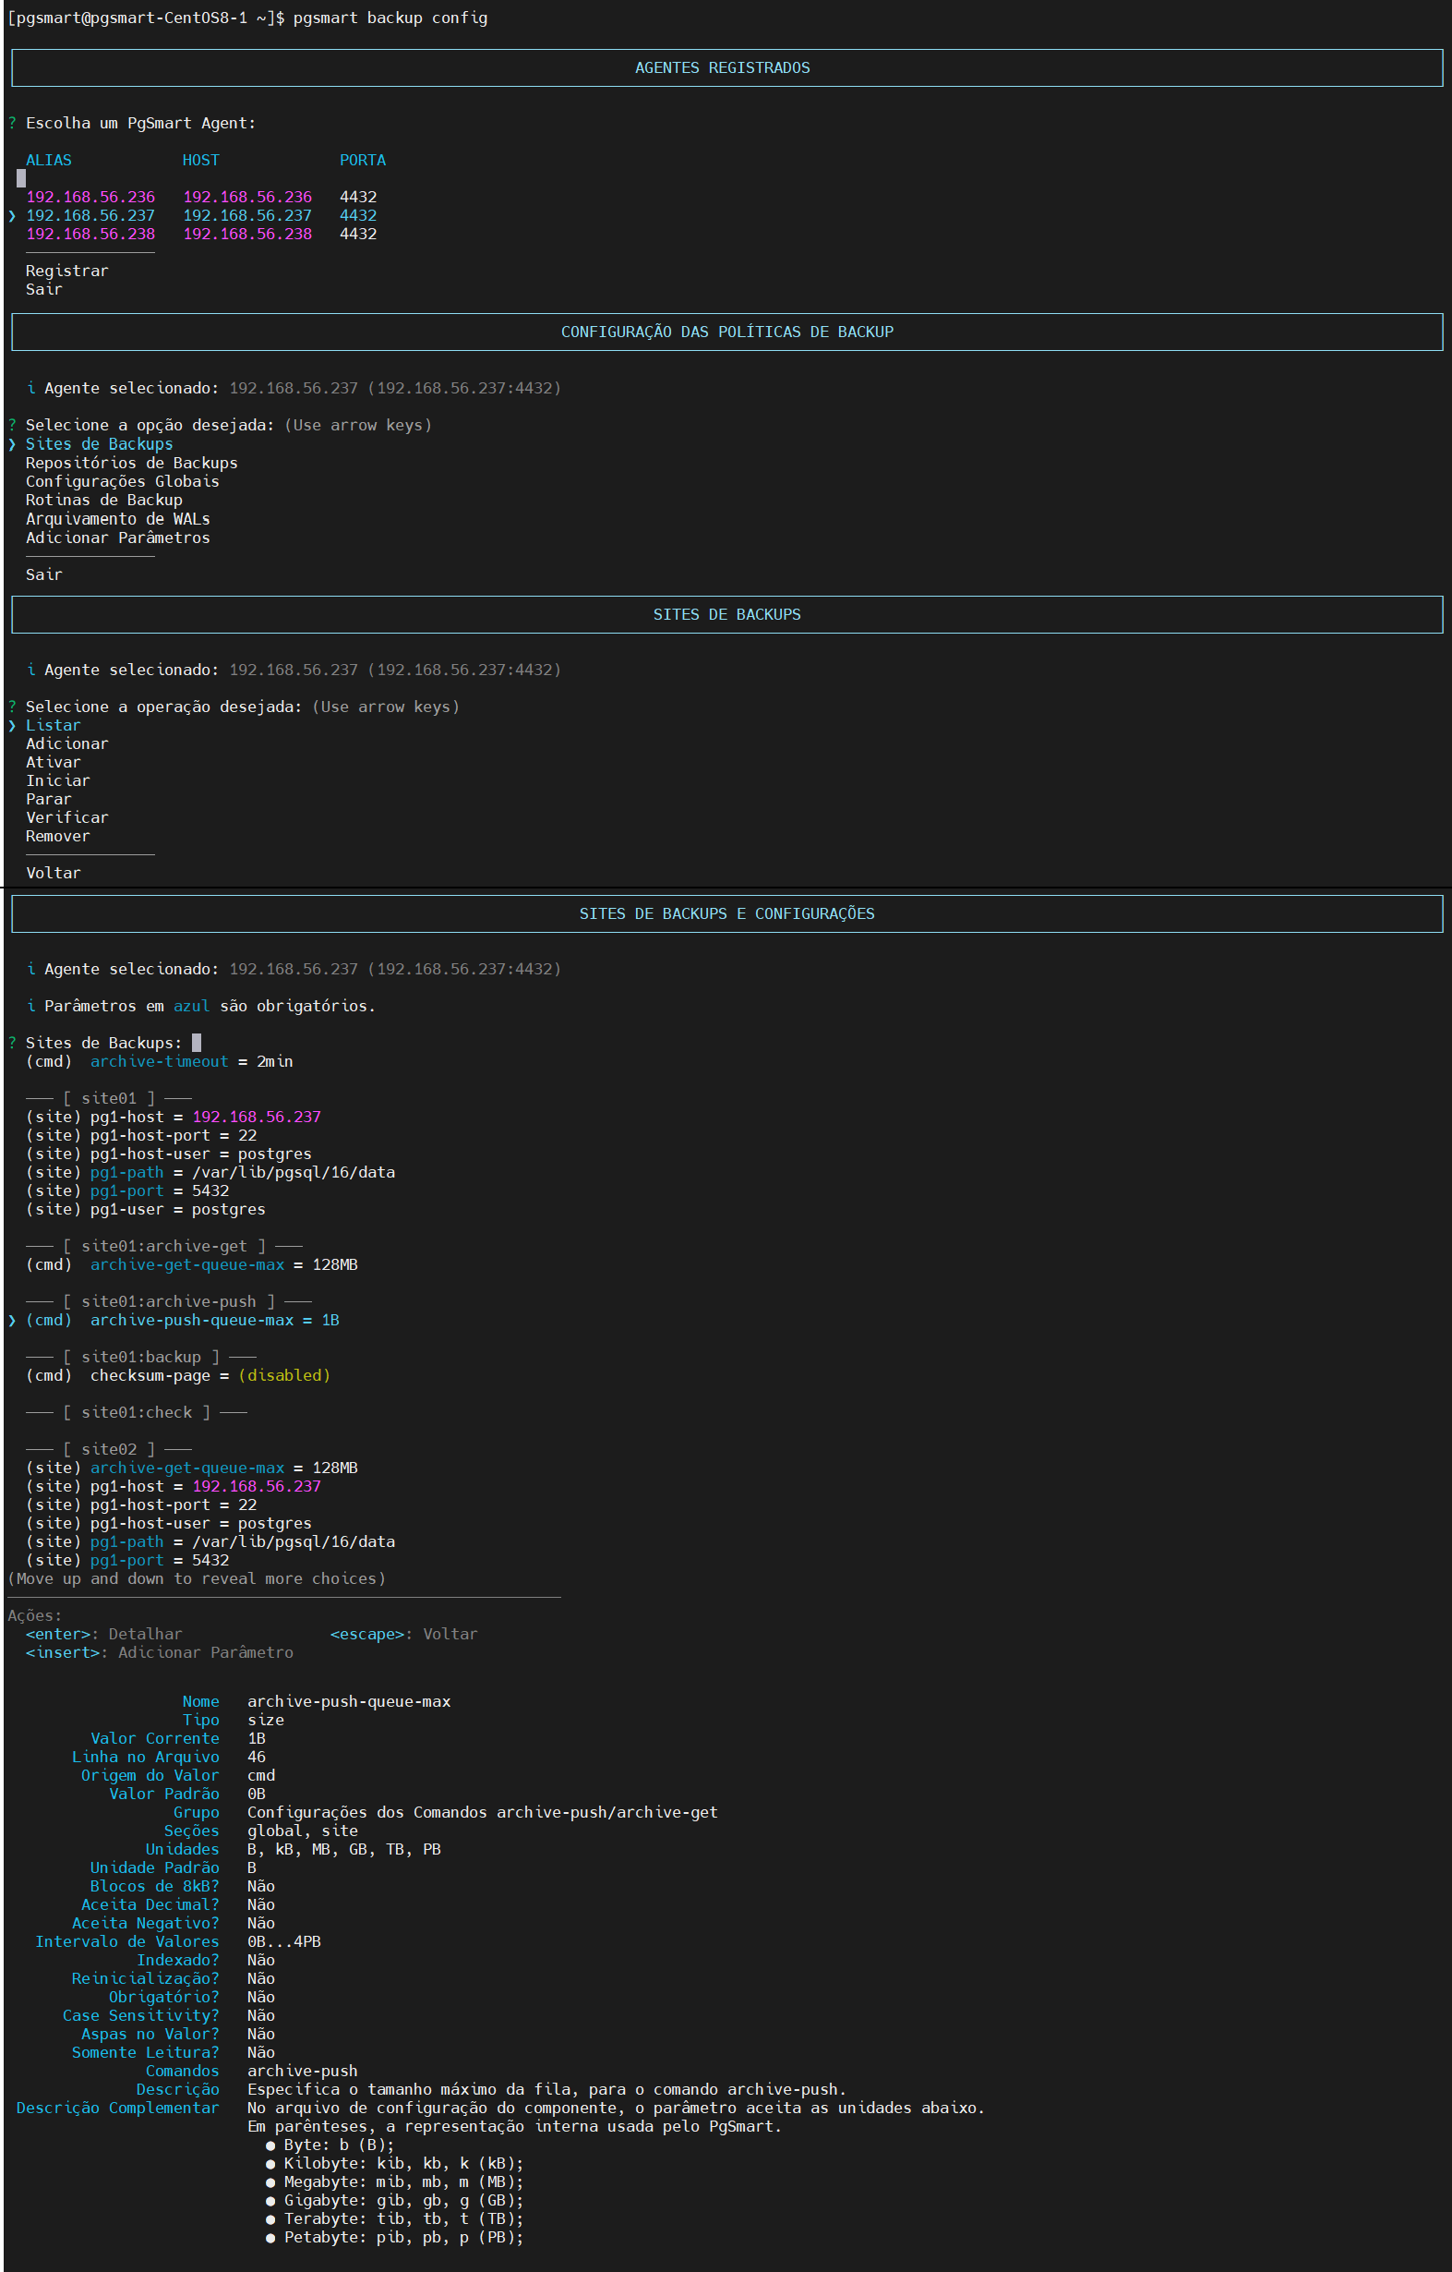Click the Kilobyte unit bullet line

click(x=394, y=2164)
